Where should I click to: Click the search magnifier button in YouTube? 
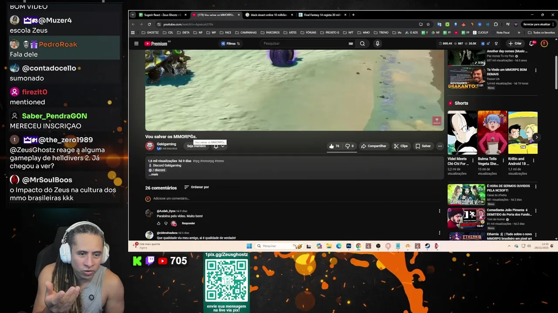[362, 43]
